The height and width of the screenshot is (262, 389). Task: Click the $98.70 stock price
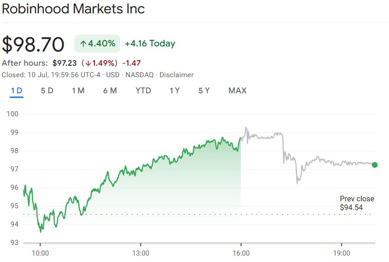(33, 44)
